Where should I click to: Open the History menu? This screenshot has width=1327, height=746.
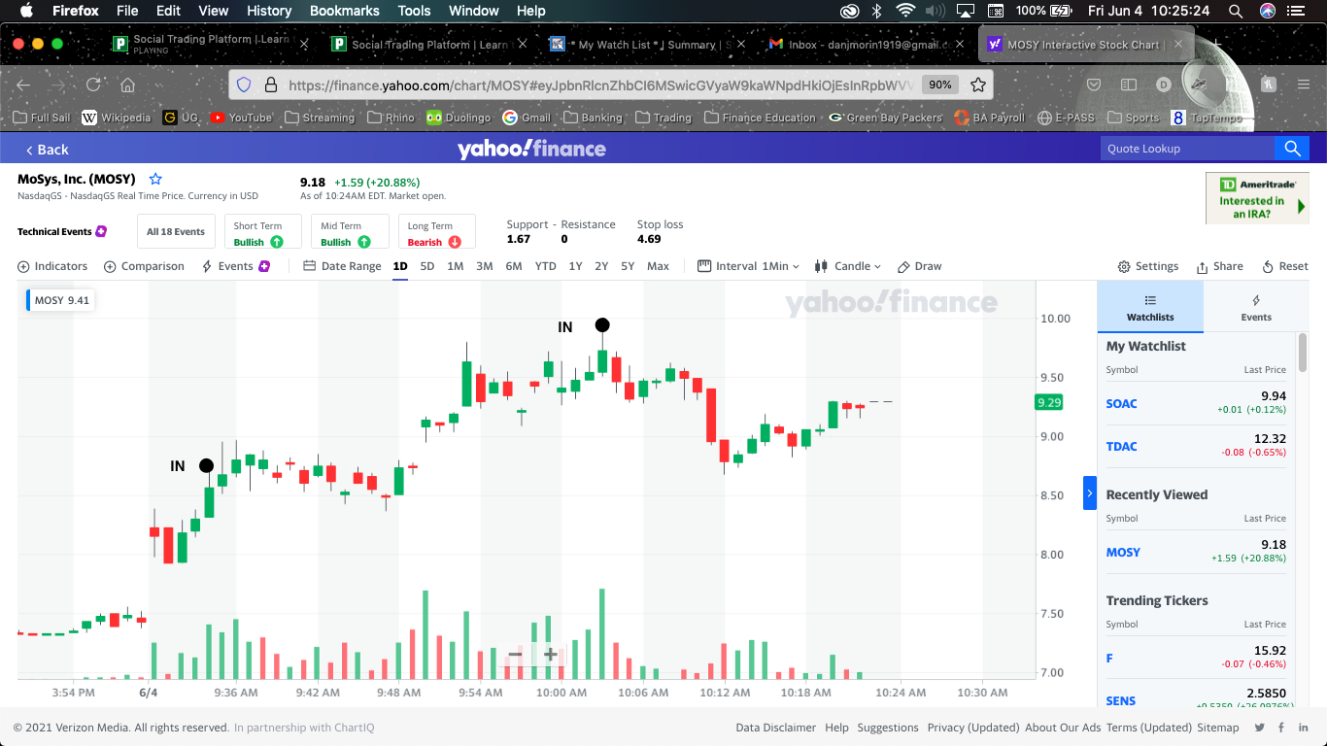click(x=269, y=11)
